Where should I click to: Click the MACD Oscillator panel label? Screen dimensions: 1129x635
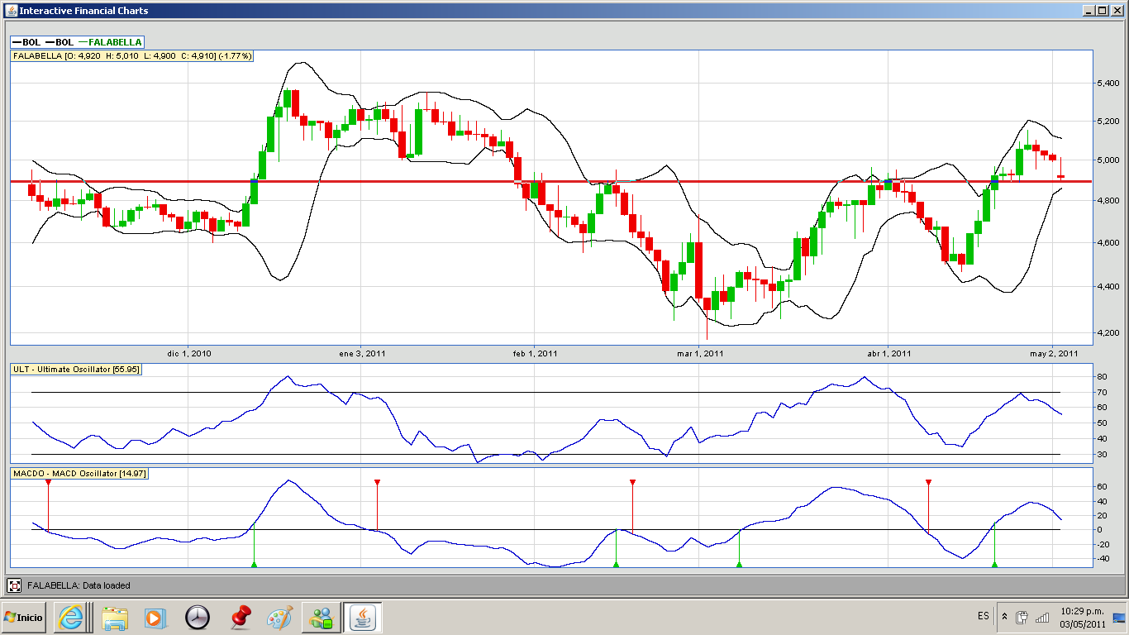(79, 473)
